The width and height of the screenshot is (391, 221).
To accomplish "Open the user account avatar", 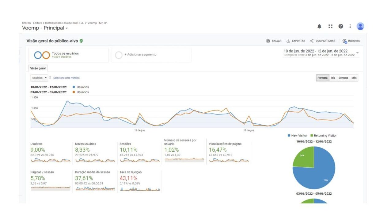I will [360, 26].
